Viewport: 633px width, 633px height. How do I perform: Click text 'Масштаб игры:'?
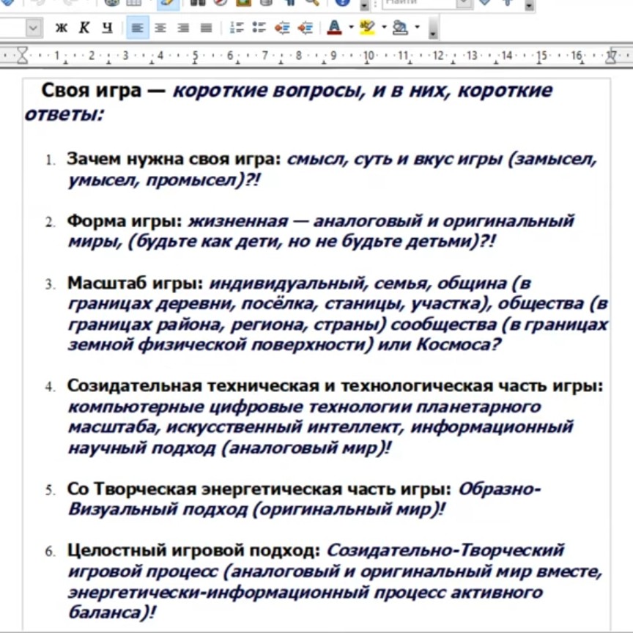(135, 283)
